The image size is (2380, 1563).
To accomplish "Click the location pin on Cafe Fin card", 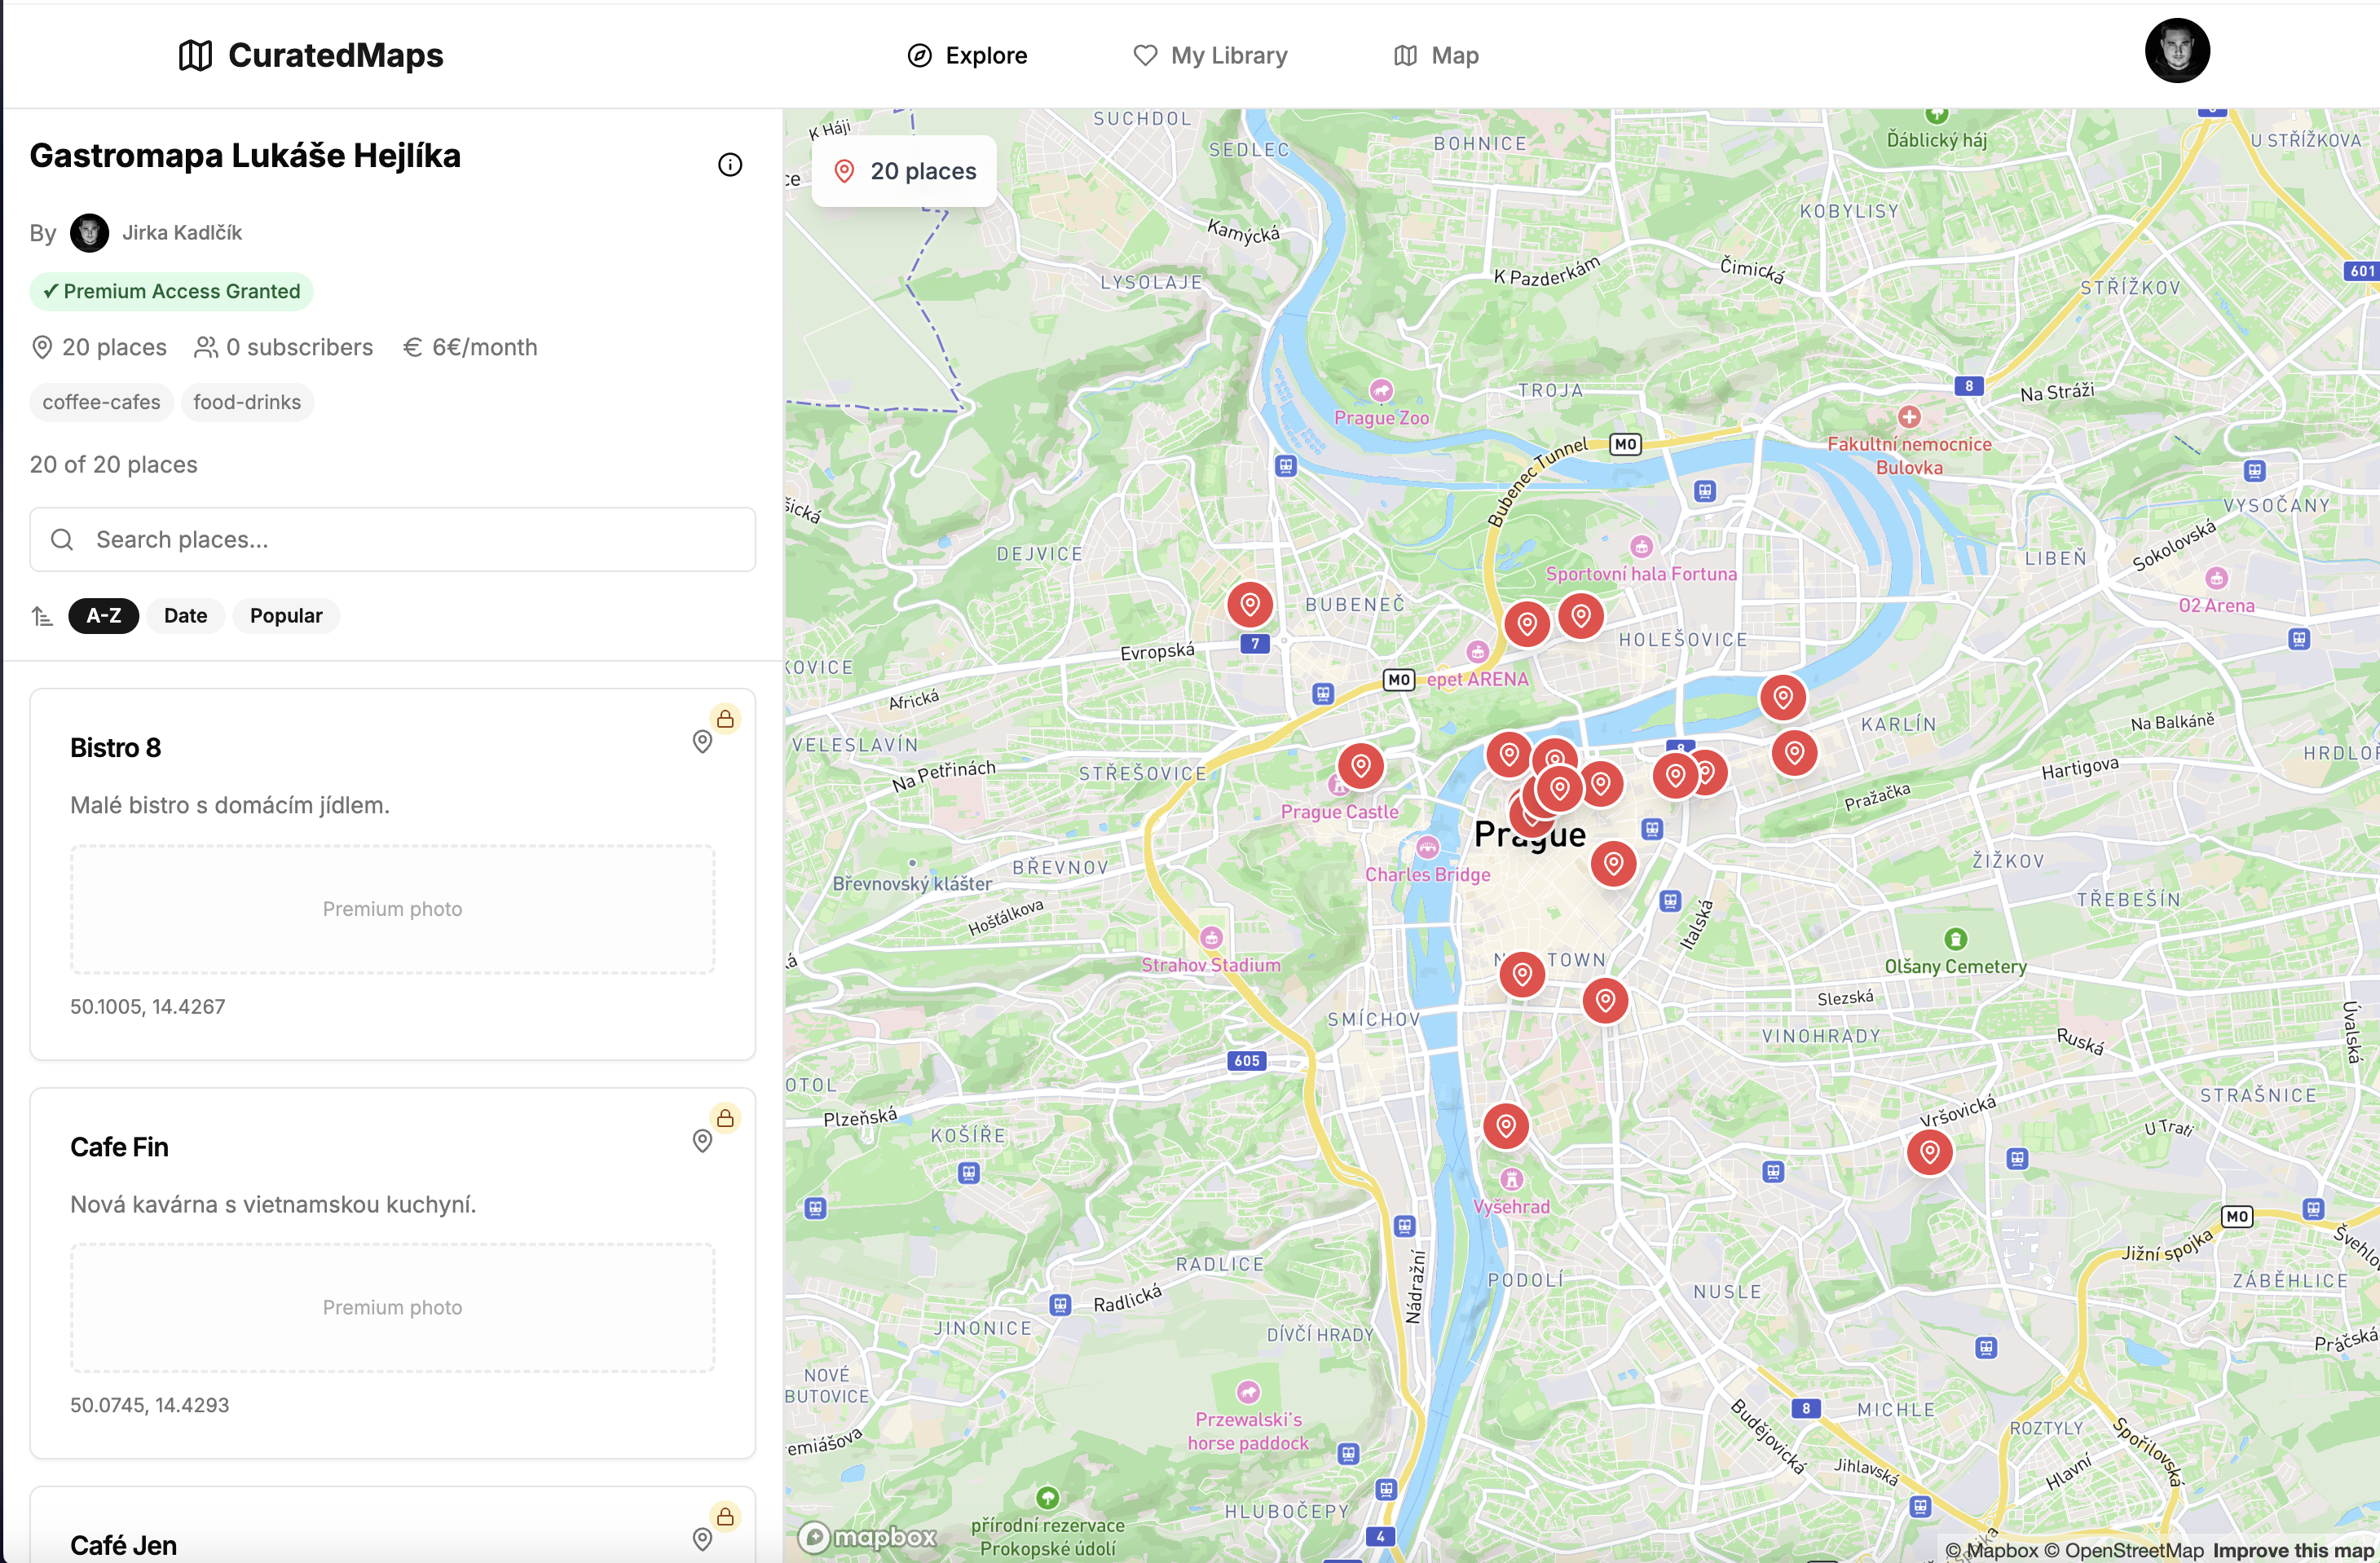I will click(x=702, y=1141).
